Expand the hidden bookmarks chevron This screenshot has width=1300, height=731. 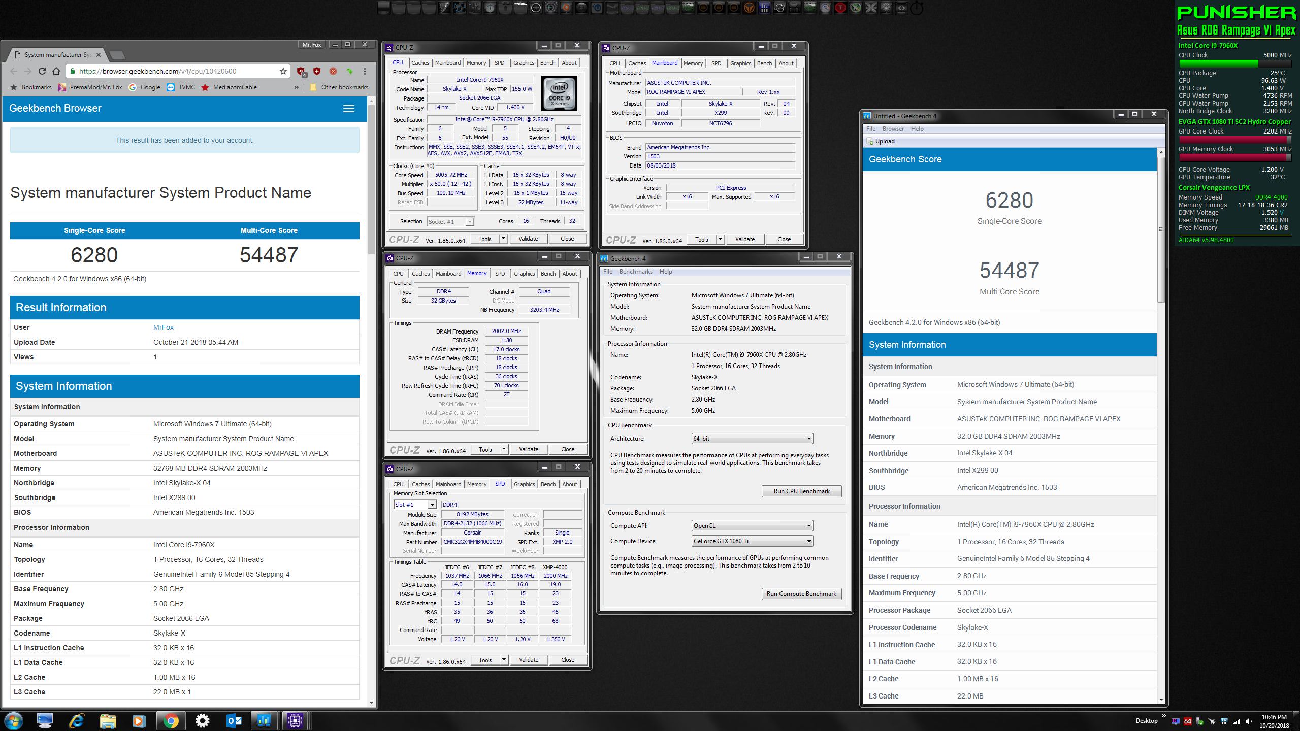click(296, 87)
